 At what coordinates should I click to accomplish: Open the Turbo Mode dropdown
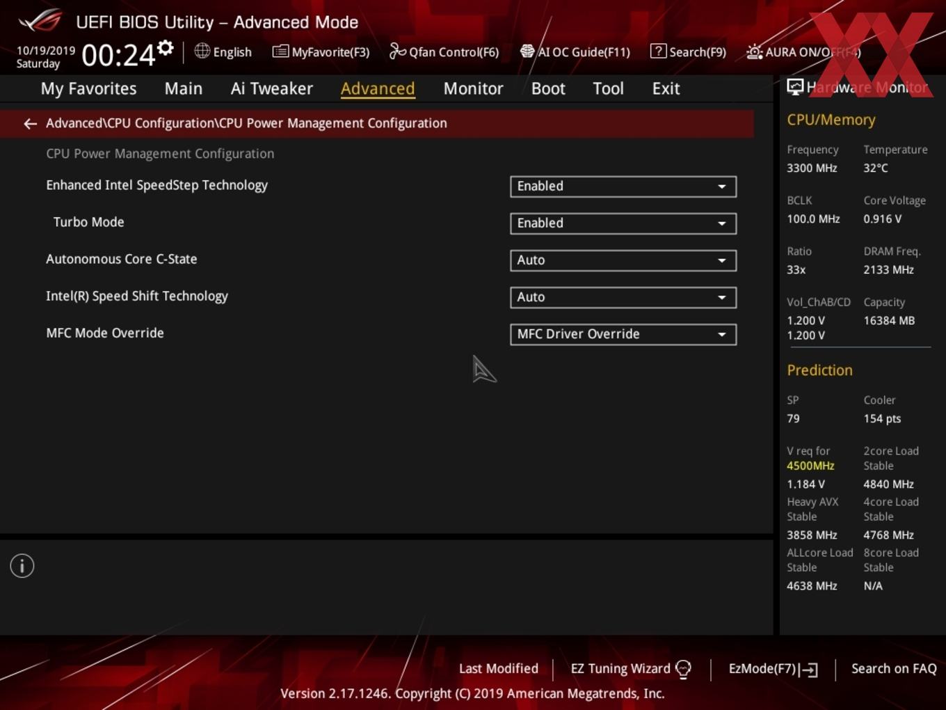(x=623, y=223)
